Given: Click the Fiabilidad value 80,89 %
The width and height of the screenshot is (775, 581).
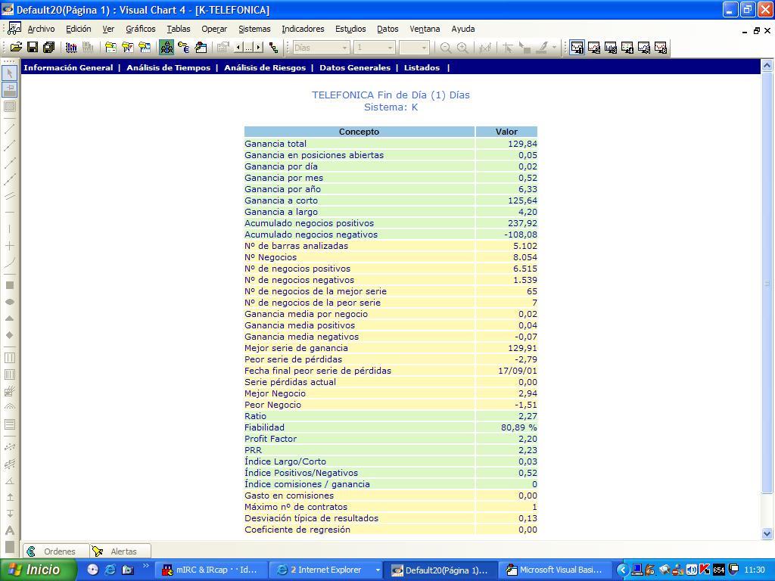Looking at the screenshot, I should point(518,427).
